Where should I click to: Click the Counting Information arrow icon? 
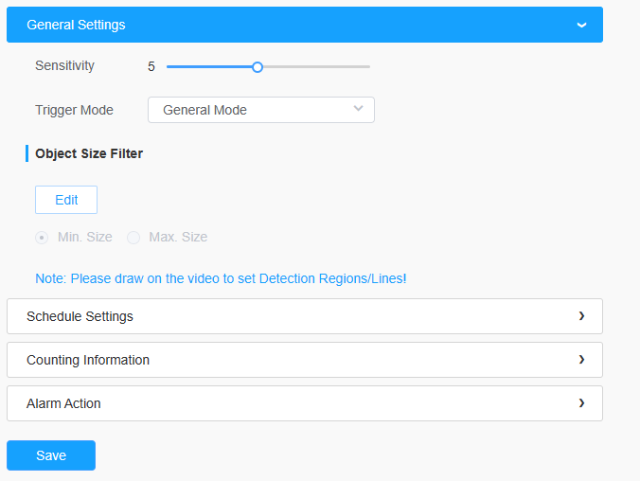[x=581, y=359]
